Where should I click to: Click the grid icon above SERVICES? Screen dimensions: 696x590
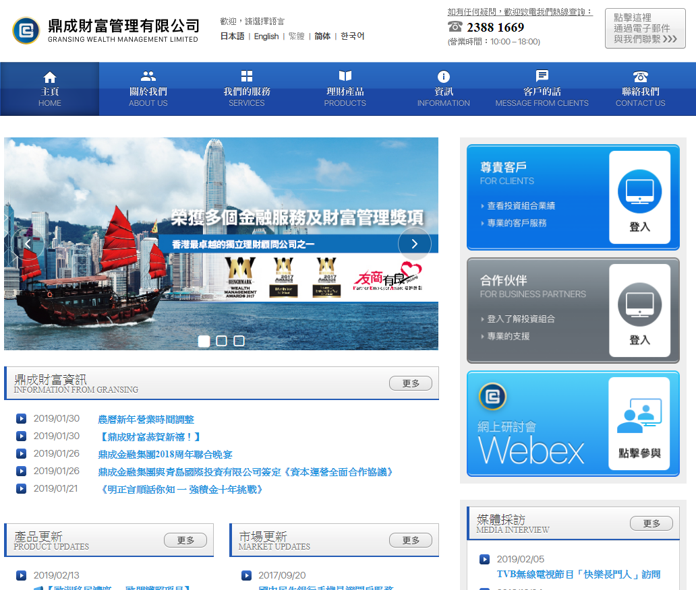point(247,76)
